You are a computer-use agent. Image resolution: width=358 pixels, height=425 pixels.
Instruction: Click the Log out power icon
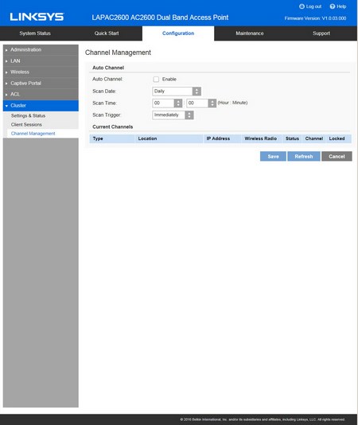point(302,6)
